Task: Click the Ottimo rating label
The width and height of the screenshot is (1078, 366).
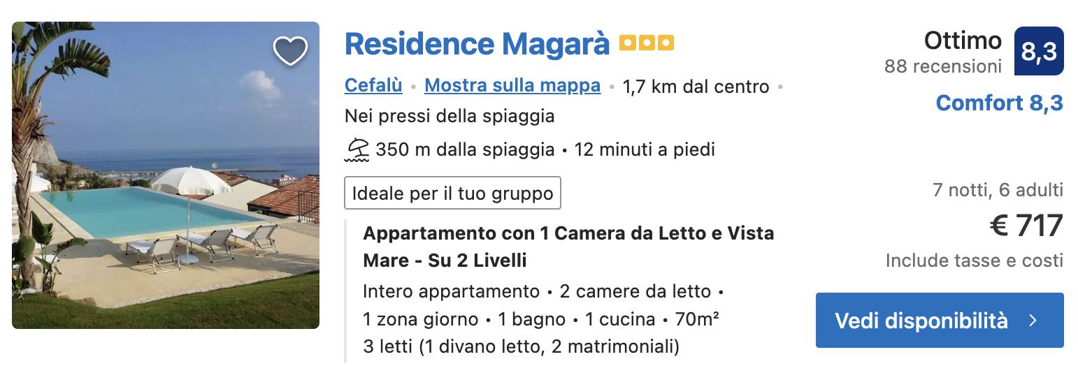Action: pyautogui.click(x=963, y=41)
